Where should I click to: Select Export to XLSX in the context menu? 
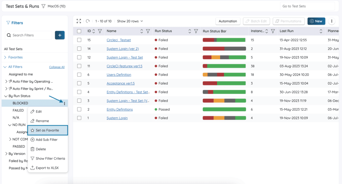click(47, 168)
